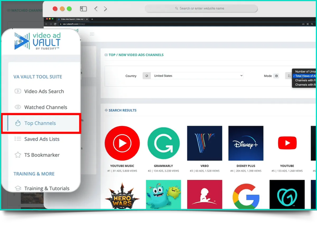Image resolution: width=317 pixels, height=229 pixels.
Task: Open the red child silhouette channel thumbnail
Action: coord(204,194)
